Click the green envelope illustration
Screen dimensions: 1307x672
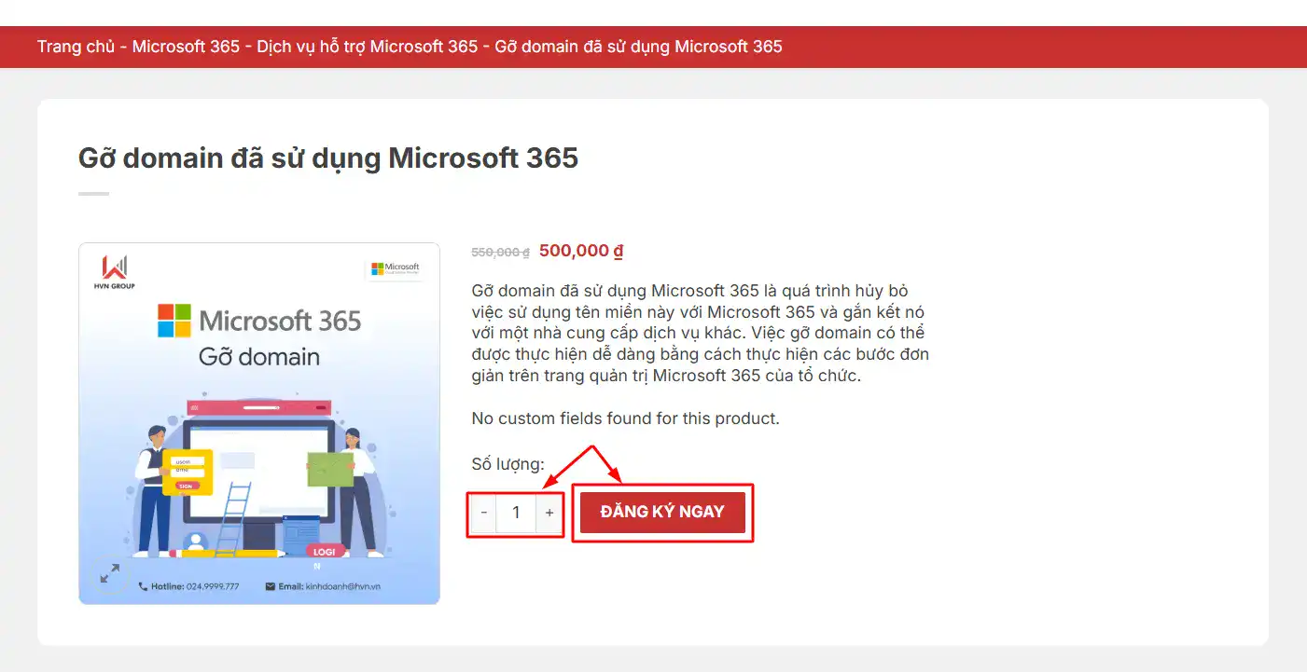(x=329, y=469)
